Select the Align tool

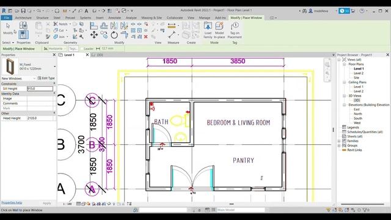[x=93, y=26]
